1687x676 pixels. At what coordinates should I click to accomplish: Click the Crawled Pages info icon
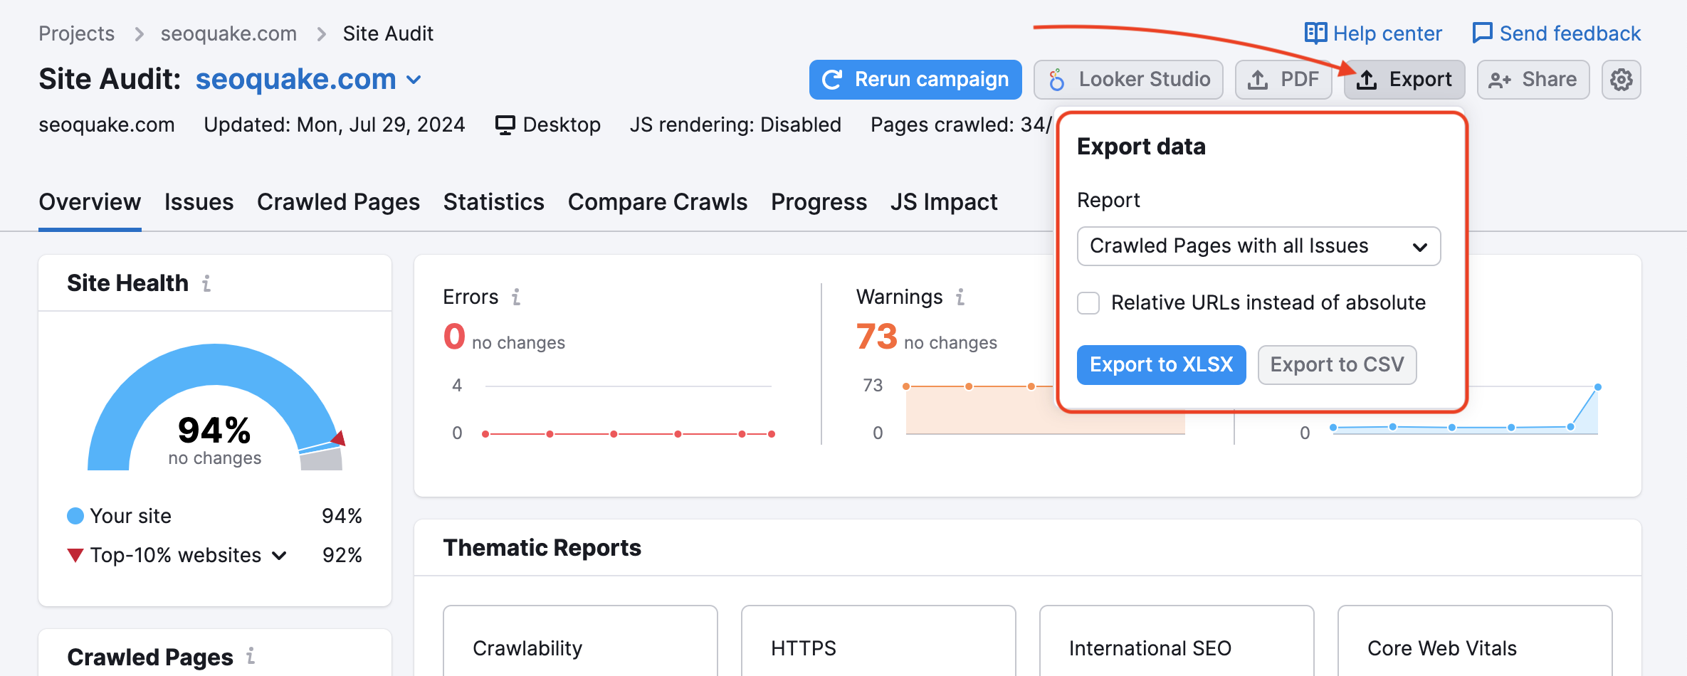point(249,657)
